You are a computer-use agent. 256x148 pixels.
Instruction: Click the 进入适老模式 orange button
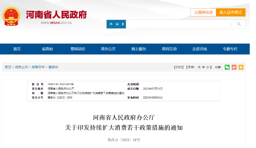(x=231, y=12)
